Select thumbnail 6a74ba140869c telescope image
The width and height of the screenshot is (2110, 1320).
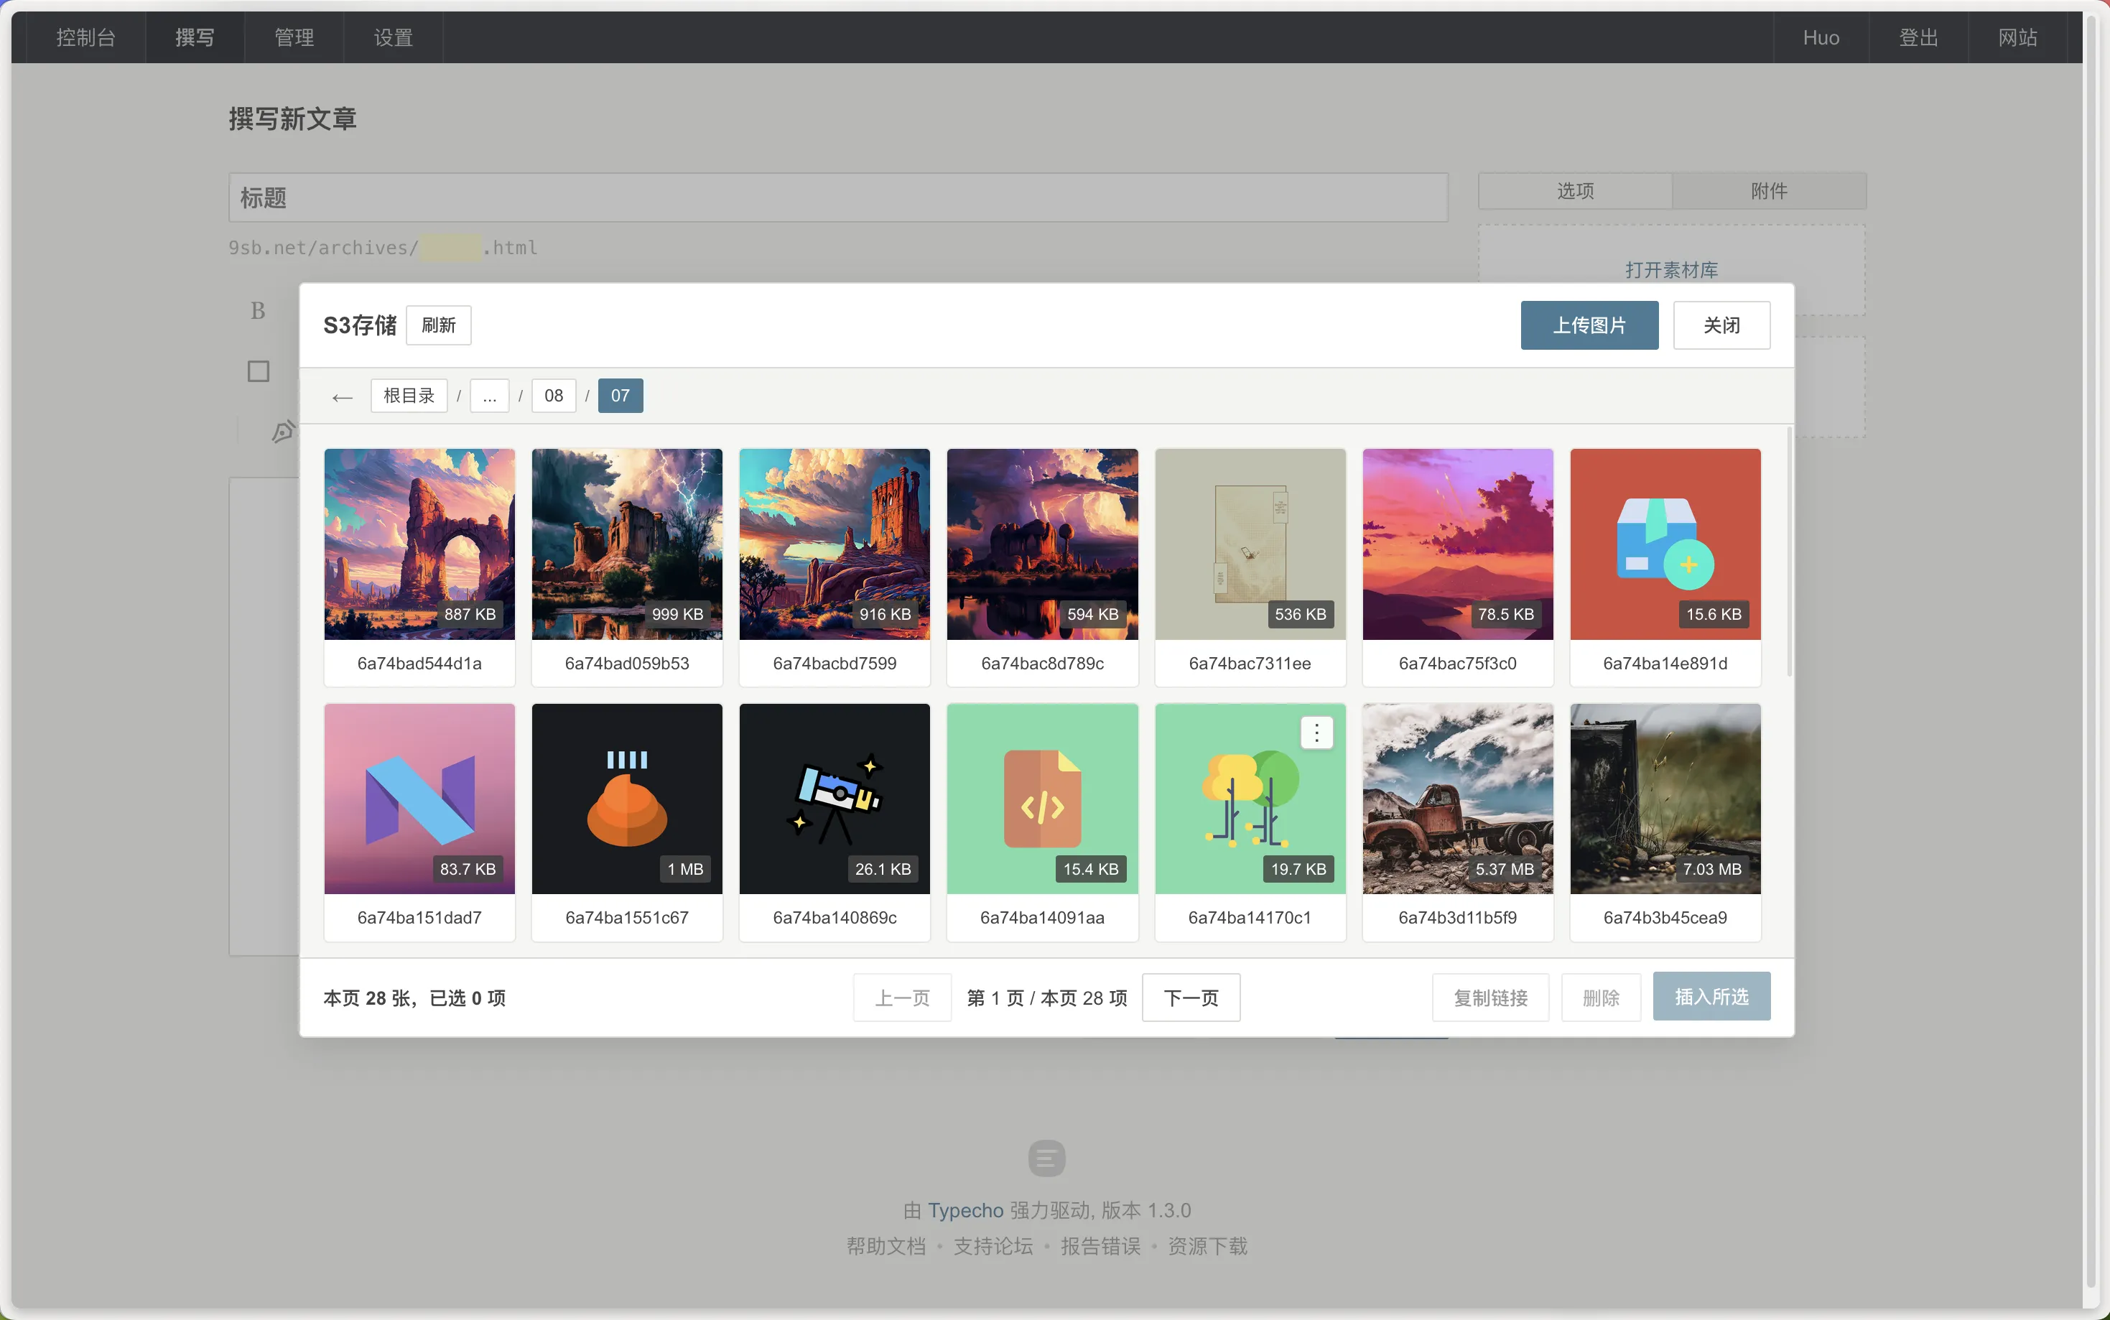pos(835,799)
